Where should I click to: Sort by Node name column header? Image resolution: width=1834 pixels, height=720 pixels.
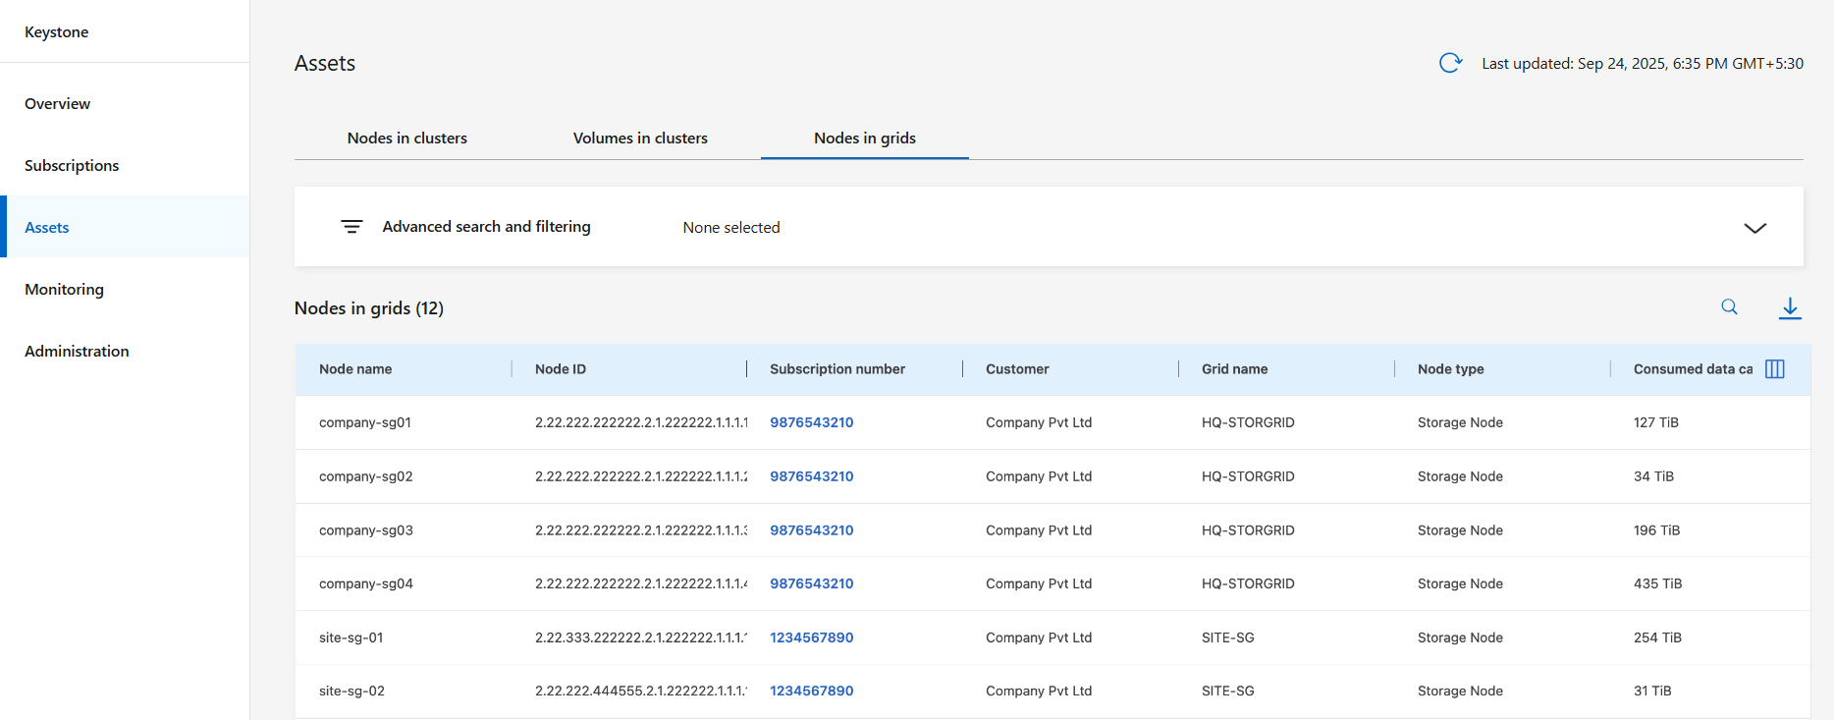click(355, 369)
